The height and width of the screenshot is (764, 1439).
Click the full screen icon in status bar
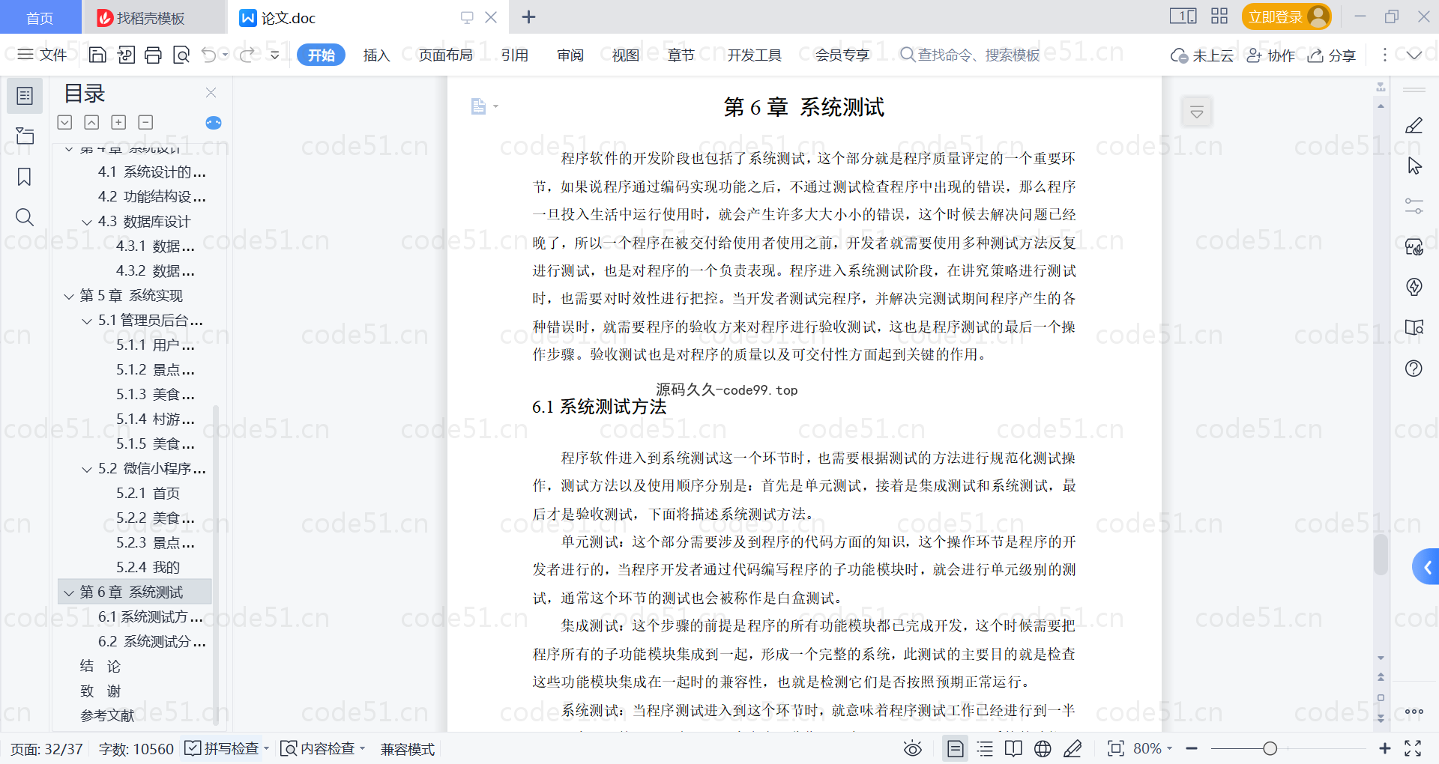coord(1414,748)
